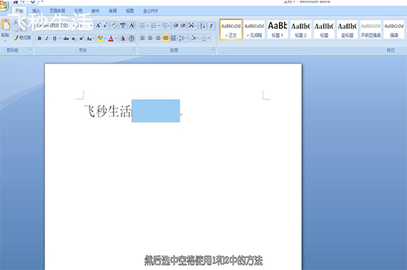This screenshot has height=270, width=407.
Task: Toggle italic formatting button
Action: tap(47, 38)
